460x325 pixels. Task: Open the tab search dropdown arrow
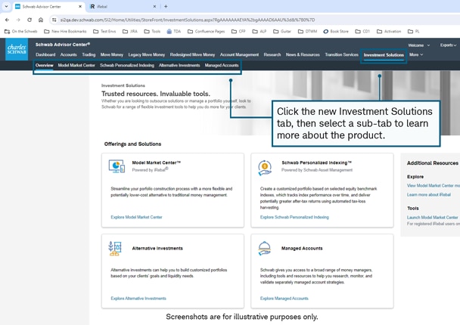tap(6, 7)
